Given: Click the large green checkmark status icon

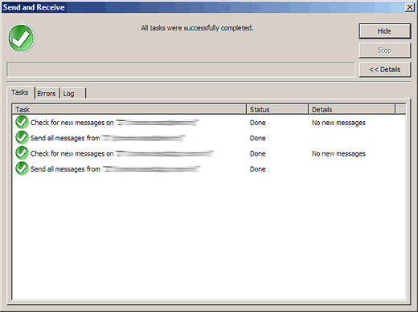Looking at the screenshot, I should pyautogui.click(x=21, y=38).
